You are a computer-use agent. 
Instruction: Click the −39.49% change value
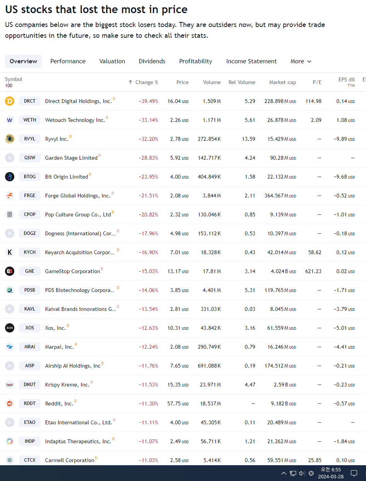point(148,101)
